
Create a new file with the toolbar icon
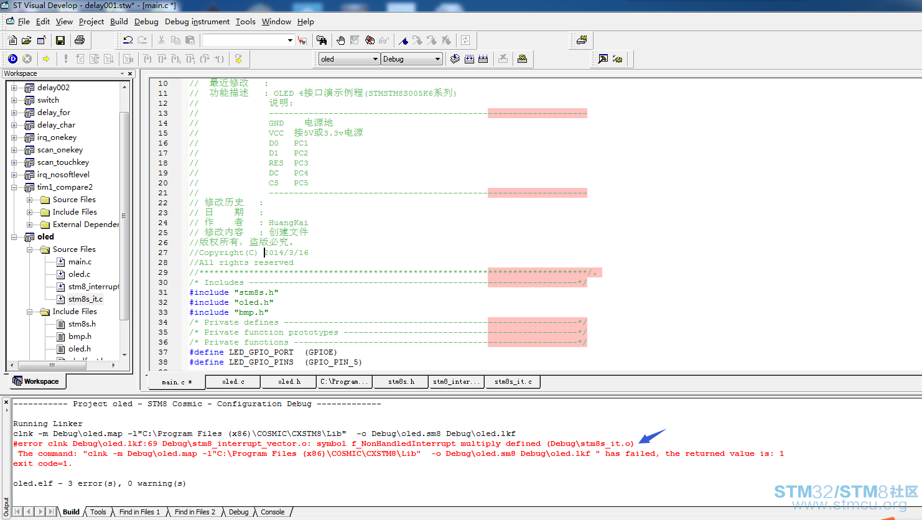pyautogui.click(x=12, y=40)
